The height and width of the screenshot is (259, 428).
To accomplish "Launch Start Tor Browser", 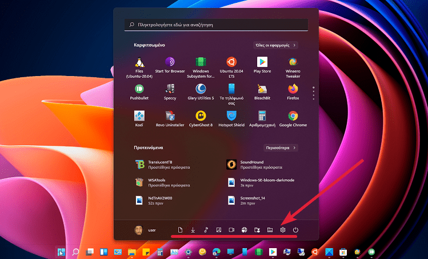I will pyautogui.click(x=170, y=65).
